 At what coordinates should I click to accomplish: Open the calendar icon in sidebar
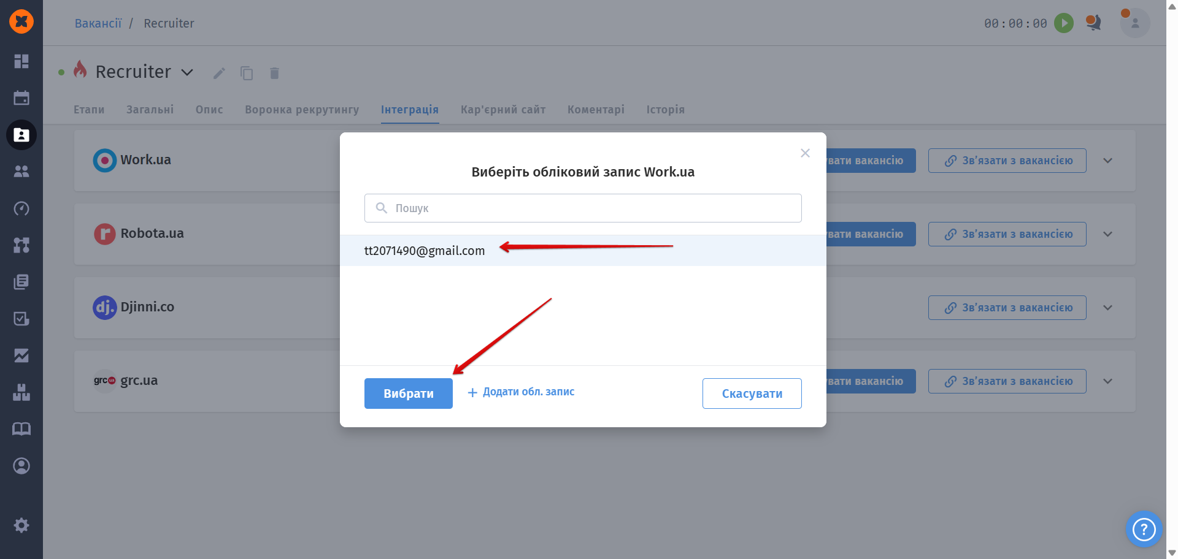point(21,98)
